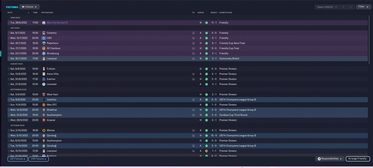The image size is (373, 168).
Task: Select the round marker beside Sat, 15/10/2022
Action: point(9,151)
